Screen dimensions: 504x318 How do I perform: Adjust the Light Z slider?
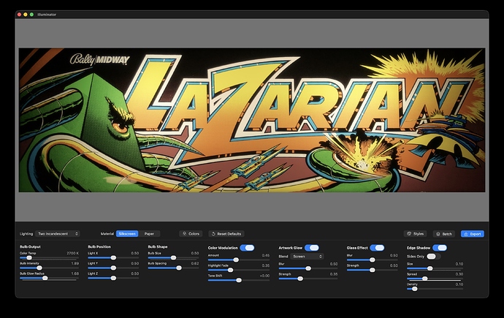(x=113, y=278)
